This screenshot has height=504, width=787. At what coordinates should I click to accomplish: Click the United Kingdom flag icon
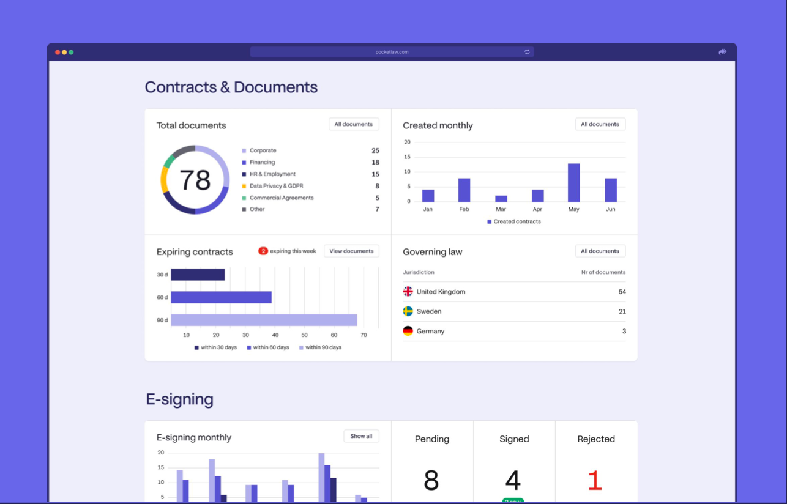[x=408, y=292]
